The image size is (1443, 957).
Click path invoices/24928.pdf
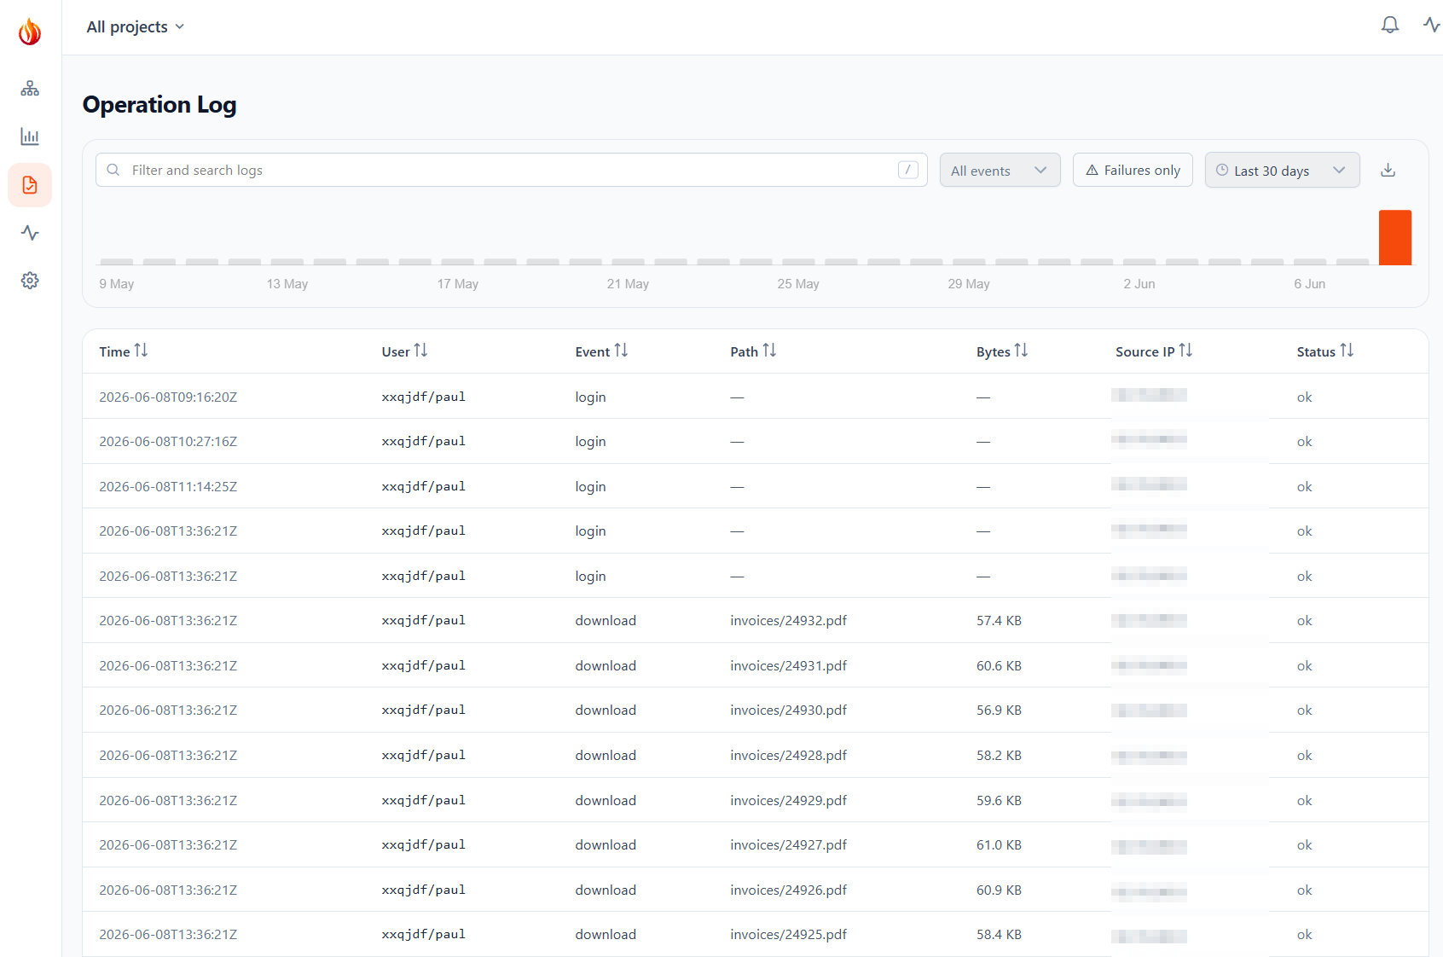788,755
